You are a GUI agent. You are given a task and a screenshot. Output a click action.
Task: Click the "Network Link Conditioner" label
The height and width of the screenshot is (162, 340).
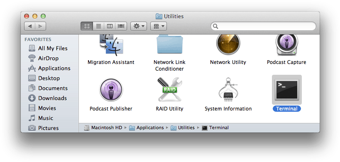tap(169, 66)
